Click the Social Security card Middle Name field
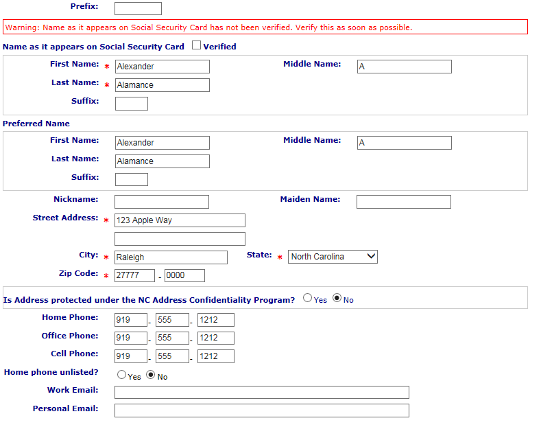The height and width of the screenshot is (427, 541). (x=404, y=67)
